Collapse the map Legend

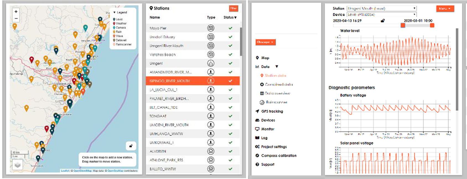[115, 12]
